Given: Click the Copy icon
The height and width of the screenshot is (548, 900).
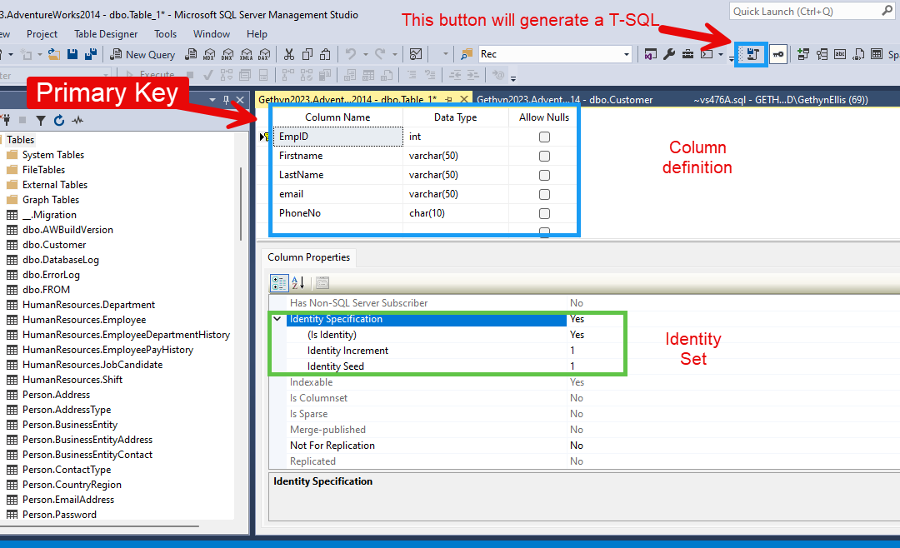Looking at the screenshot, I should (x=307, y=54).
